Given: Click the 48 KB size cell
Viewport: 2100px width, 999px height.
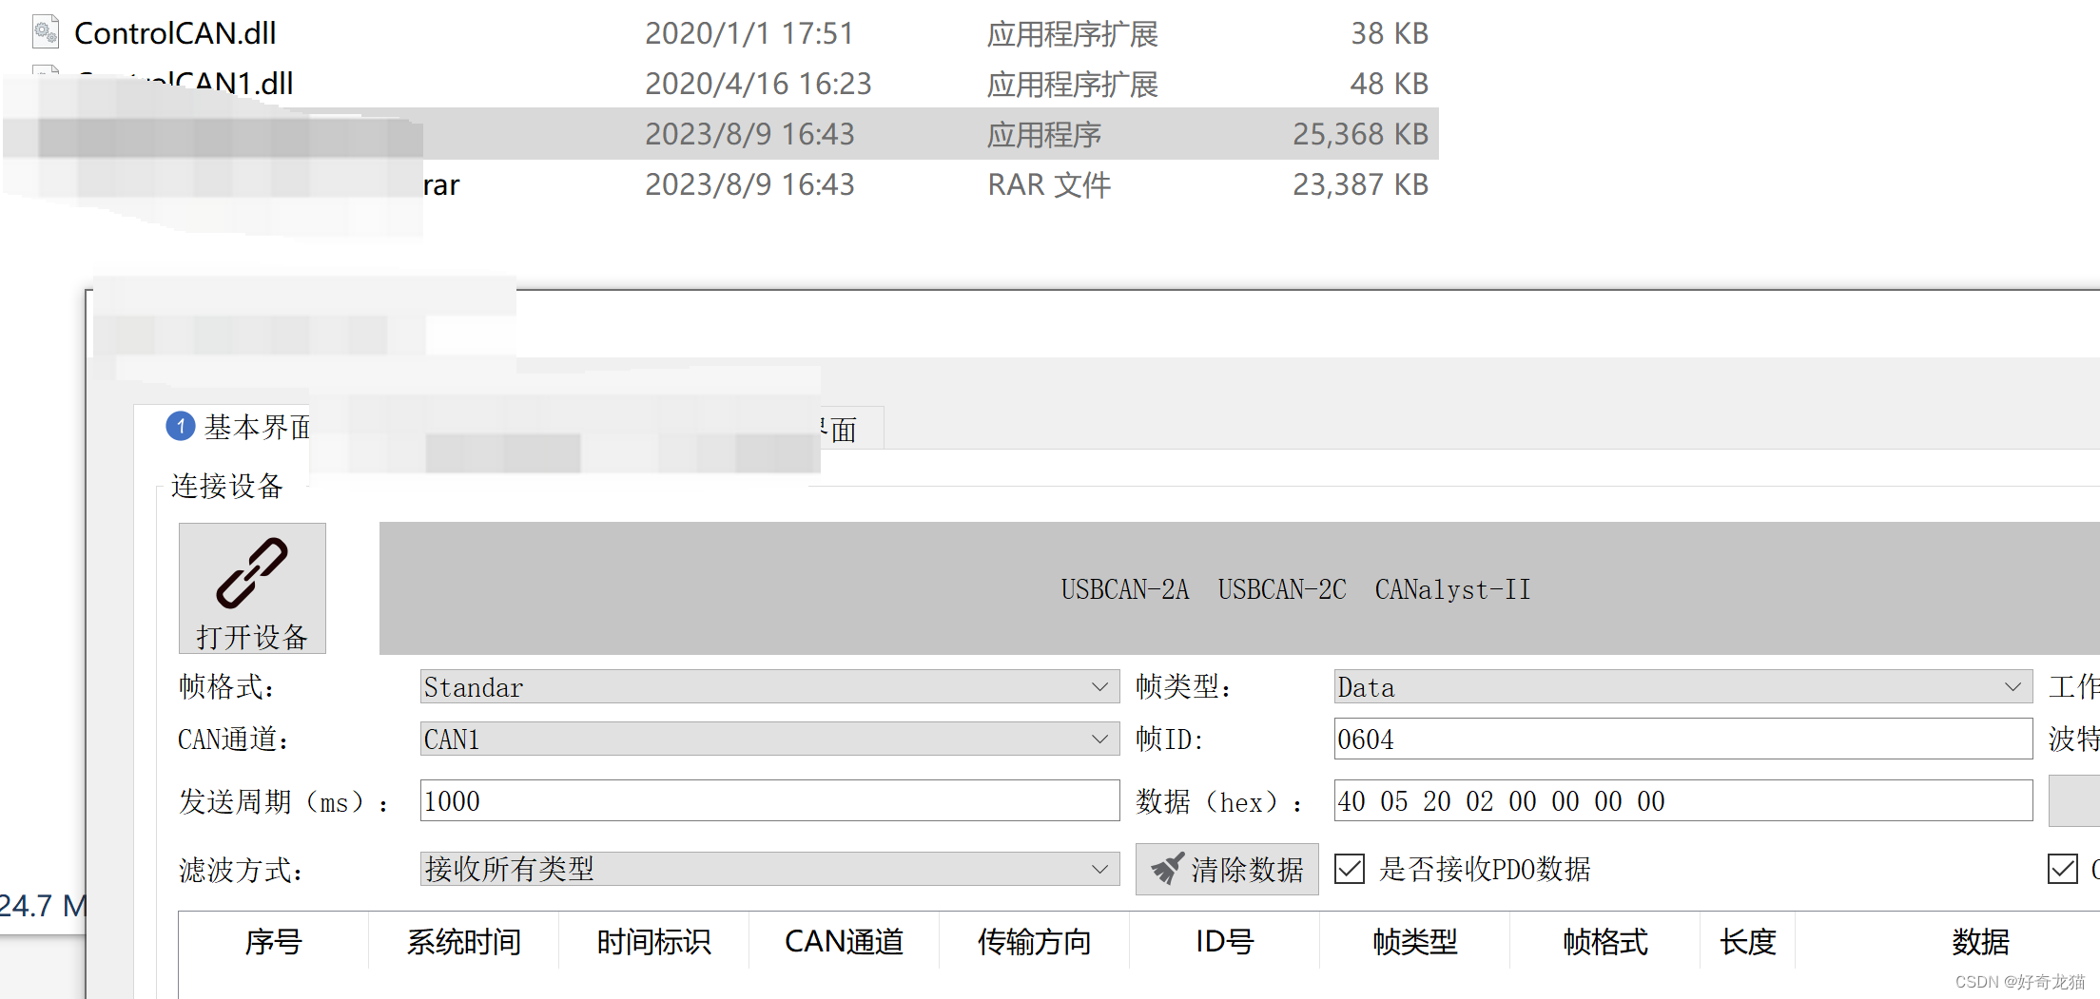Looking at the screenshot, I should [x=1389, y=84].
